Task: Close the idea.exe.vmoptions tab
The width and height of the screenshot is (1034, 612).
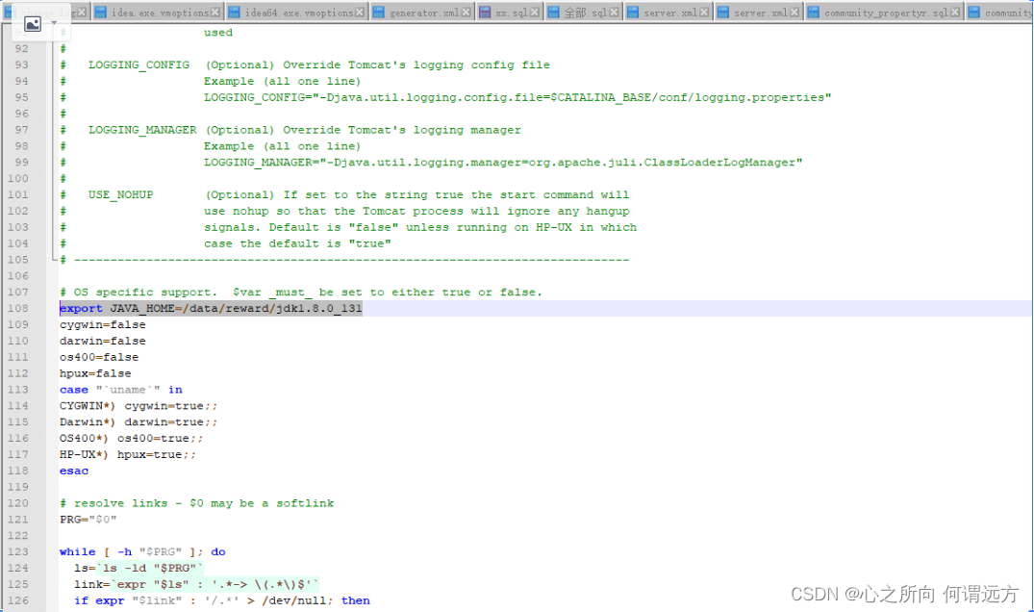Action: pos(215,13)
